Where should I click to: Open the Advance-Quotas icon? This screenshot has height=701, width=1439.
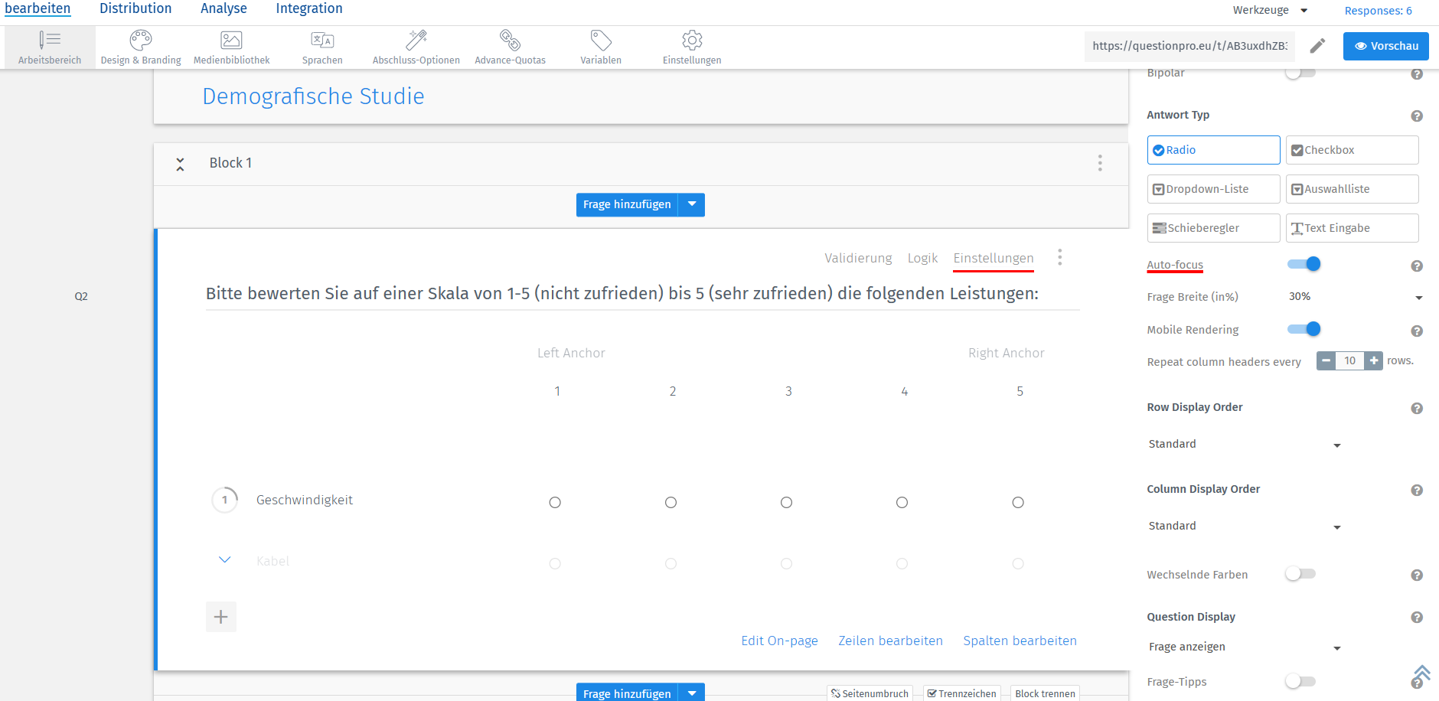click(x=510, y=40)
